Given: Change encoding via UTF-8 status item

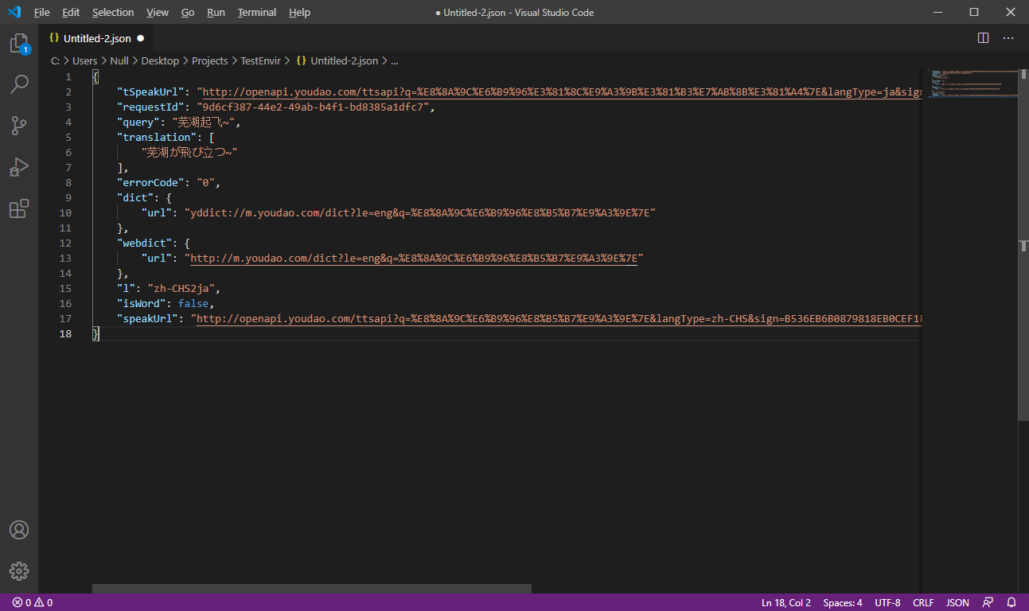Looking at the screenshot, I should tap(887, 602).
